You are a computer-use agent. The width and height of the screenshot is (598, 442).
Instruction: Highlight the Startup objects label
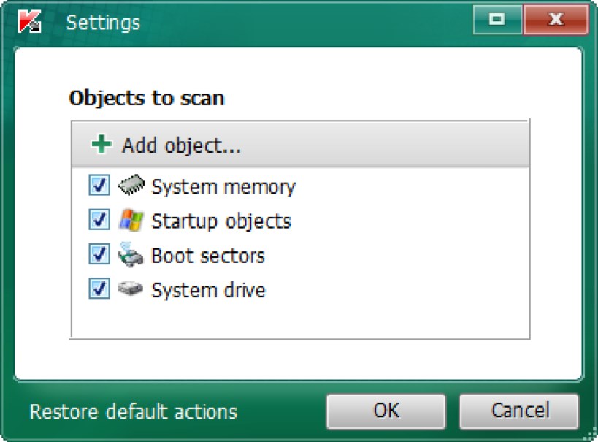pos(221,221)
